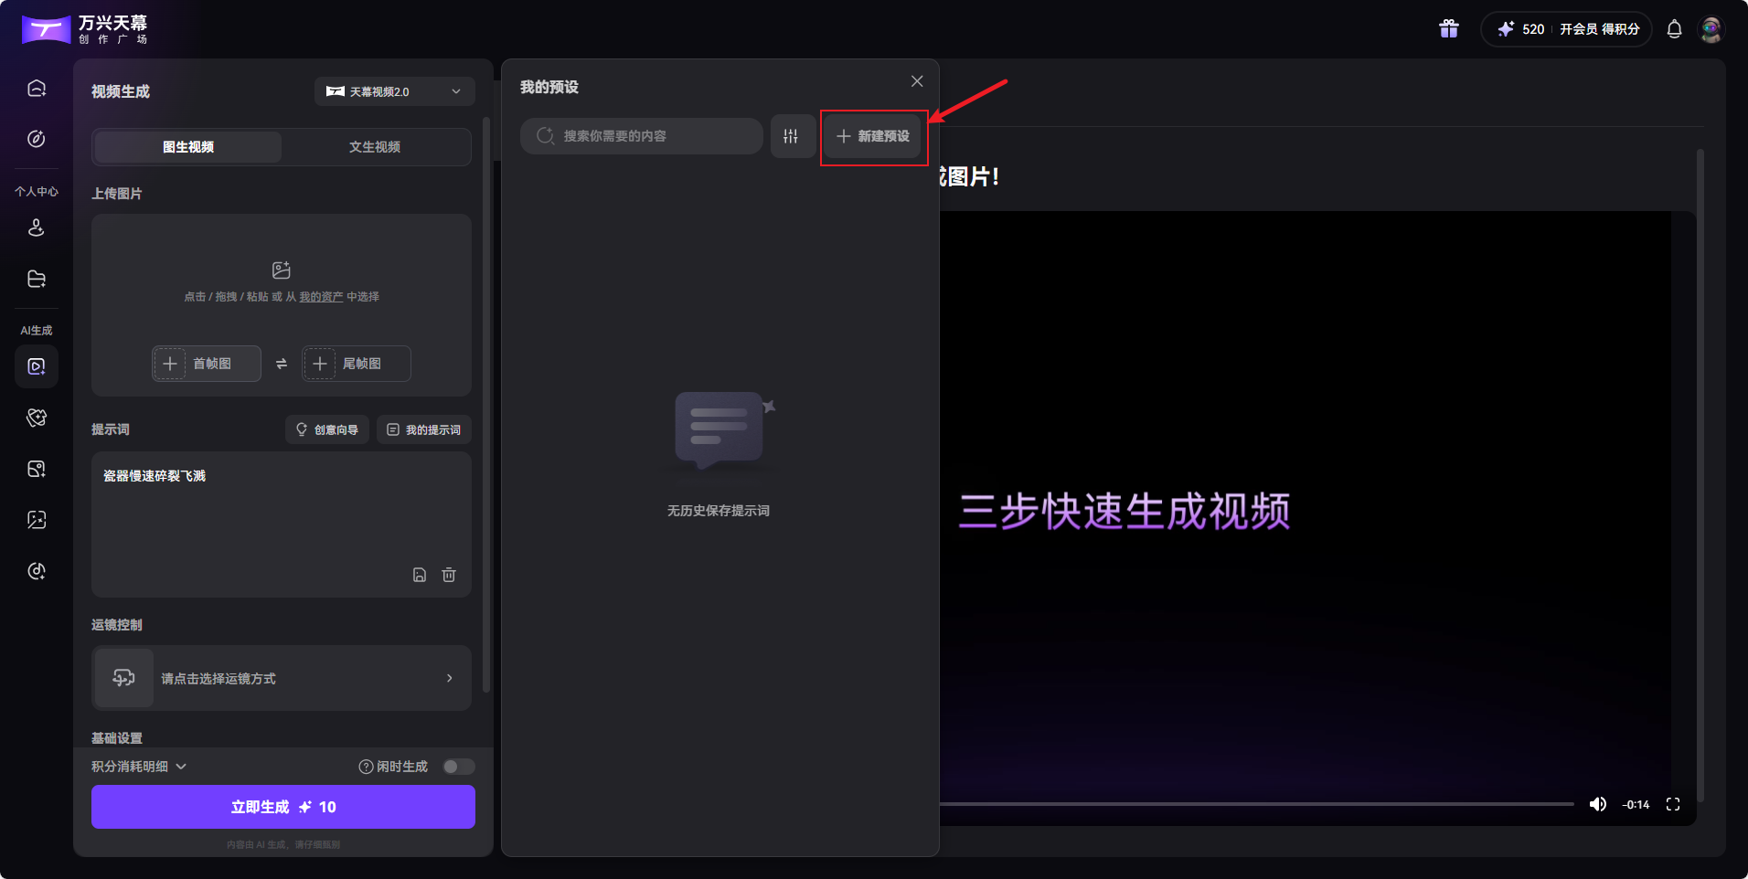Open the 运镜控制 camera movement selector
Viewport: 1748px width, 879px height.
[281, 678]
